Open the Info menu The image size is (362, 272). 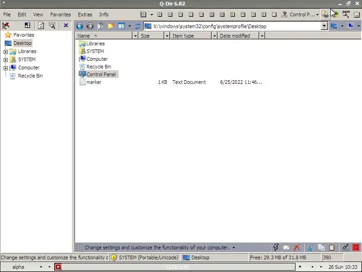coord(104,15)
